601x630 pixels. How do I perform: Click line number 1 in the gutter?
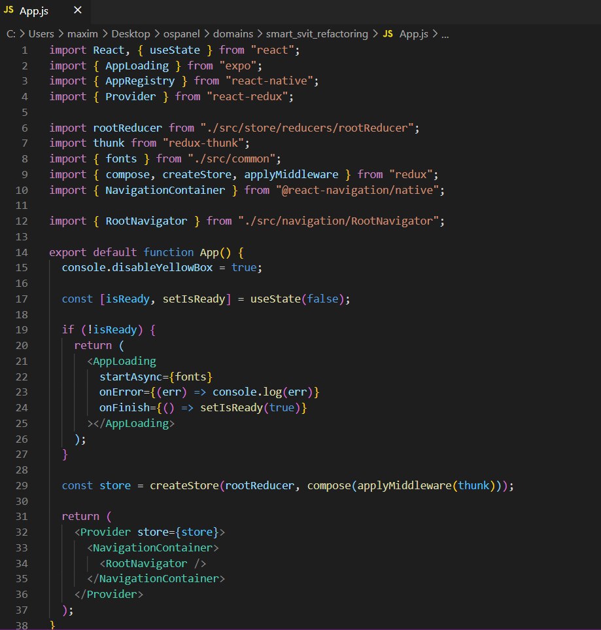25,50
